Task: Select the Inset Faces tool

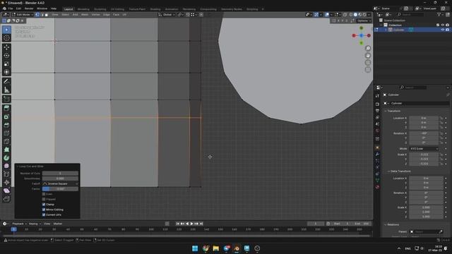Action: 6,116
